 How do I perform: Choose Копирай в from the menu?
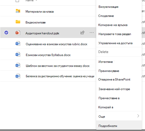pyautogui.click(x=106, y=107)
